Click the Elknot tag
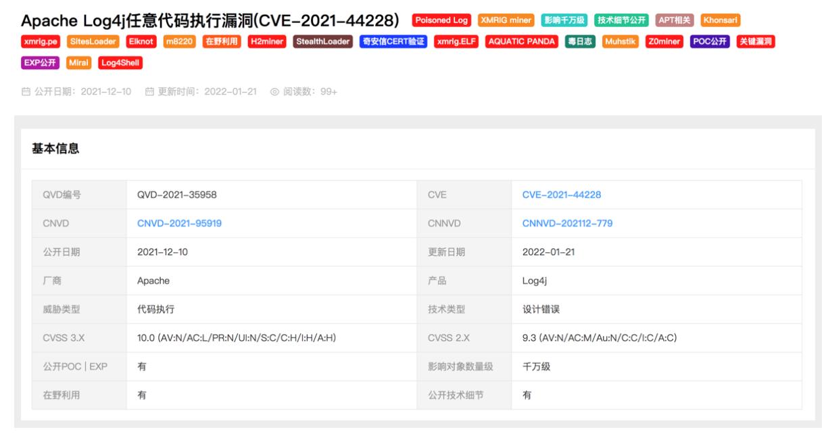The width and height of the screenshot is (828, 434). coord(141,42)
